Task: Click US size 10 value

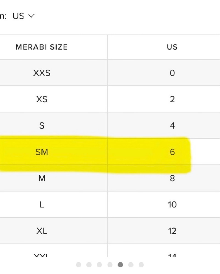Action: [172, 205]
